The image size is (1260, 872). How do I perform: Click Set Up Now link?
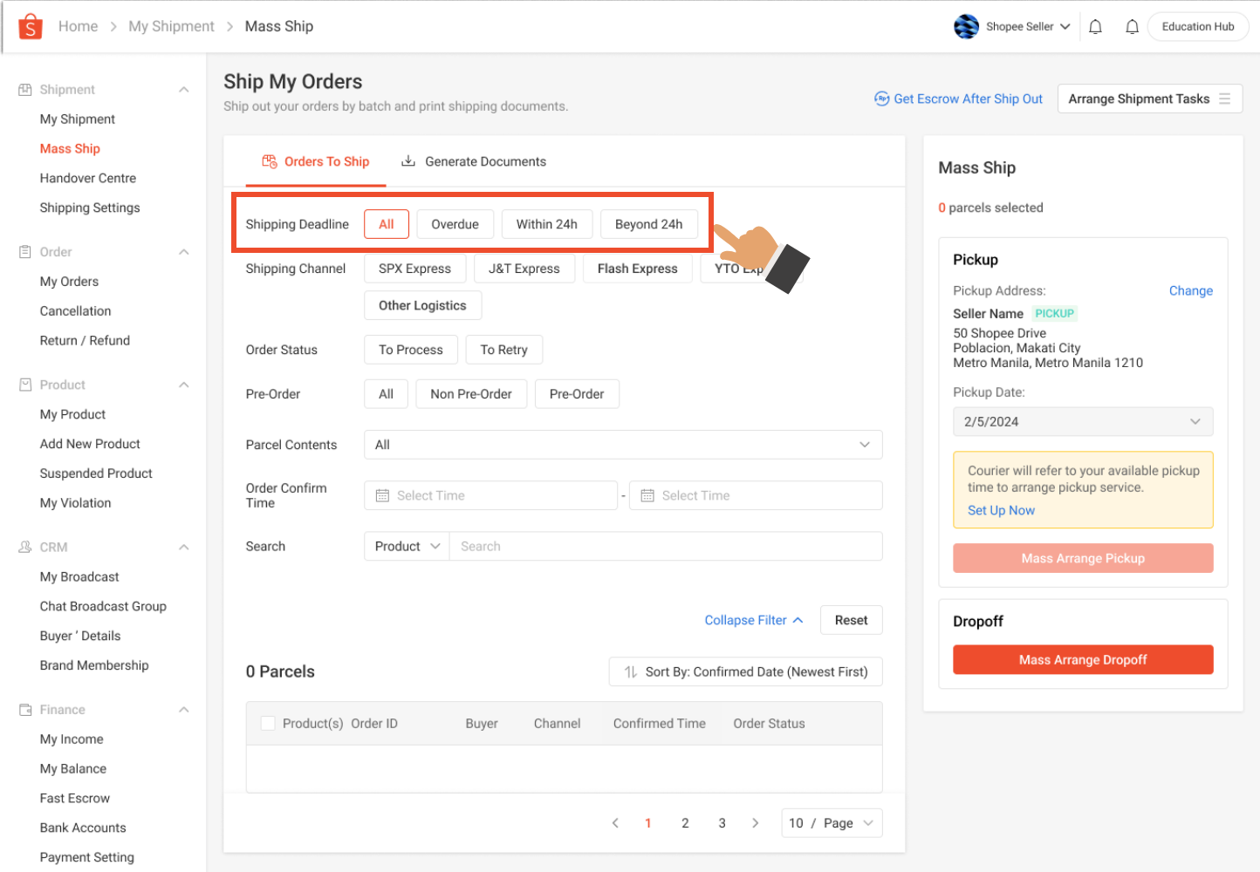click(x=1001, y=510)
